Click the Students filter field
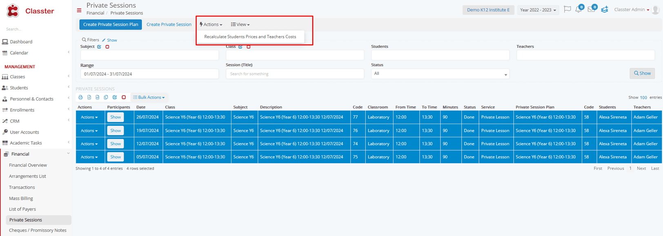Viewport: 663px width, 236px height. [x=440, y=55]
